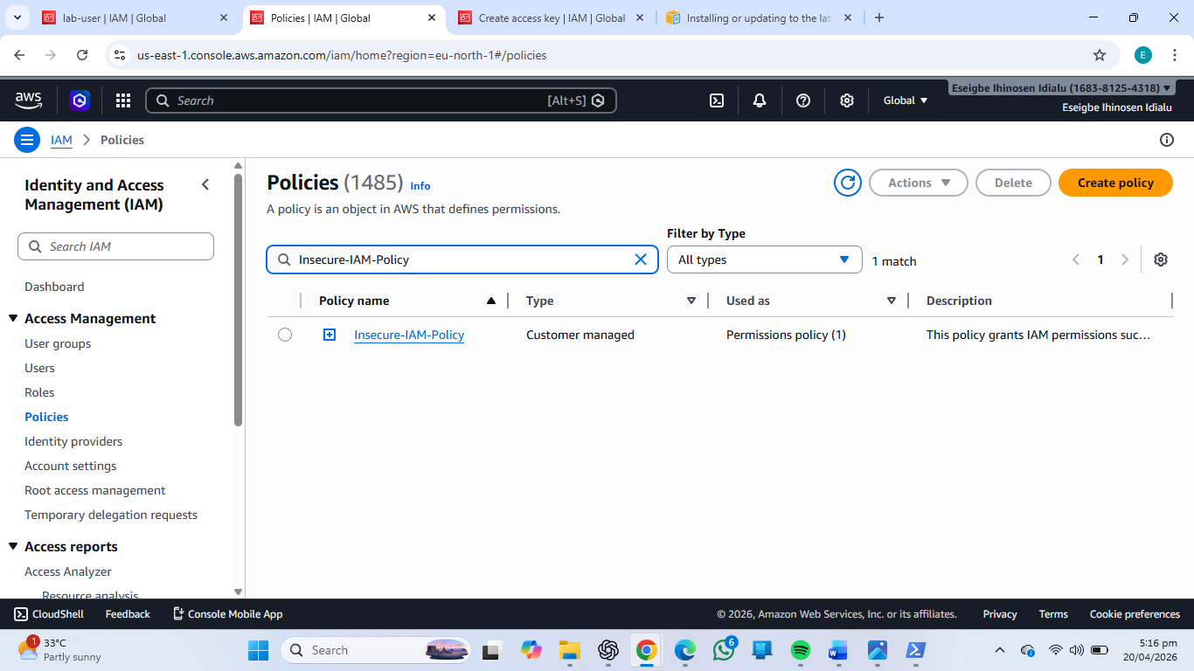Open the notifications bell

tap(760, 100)
